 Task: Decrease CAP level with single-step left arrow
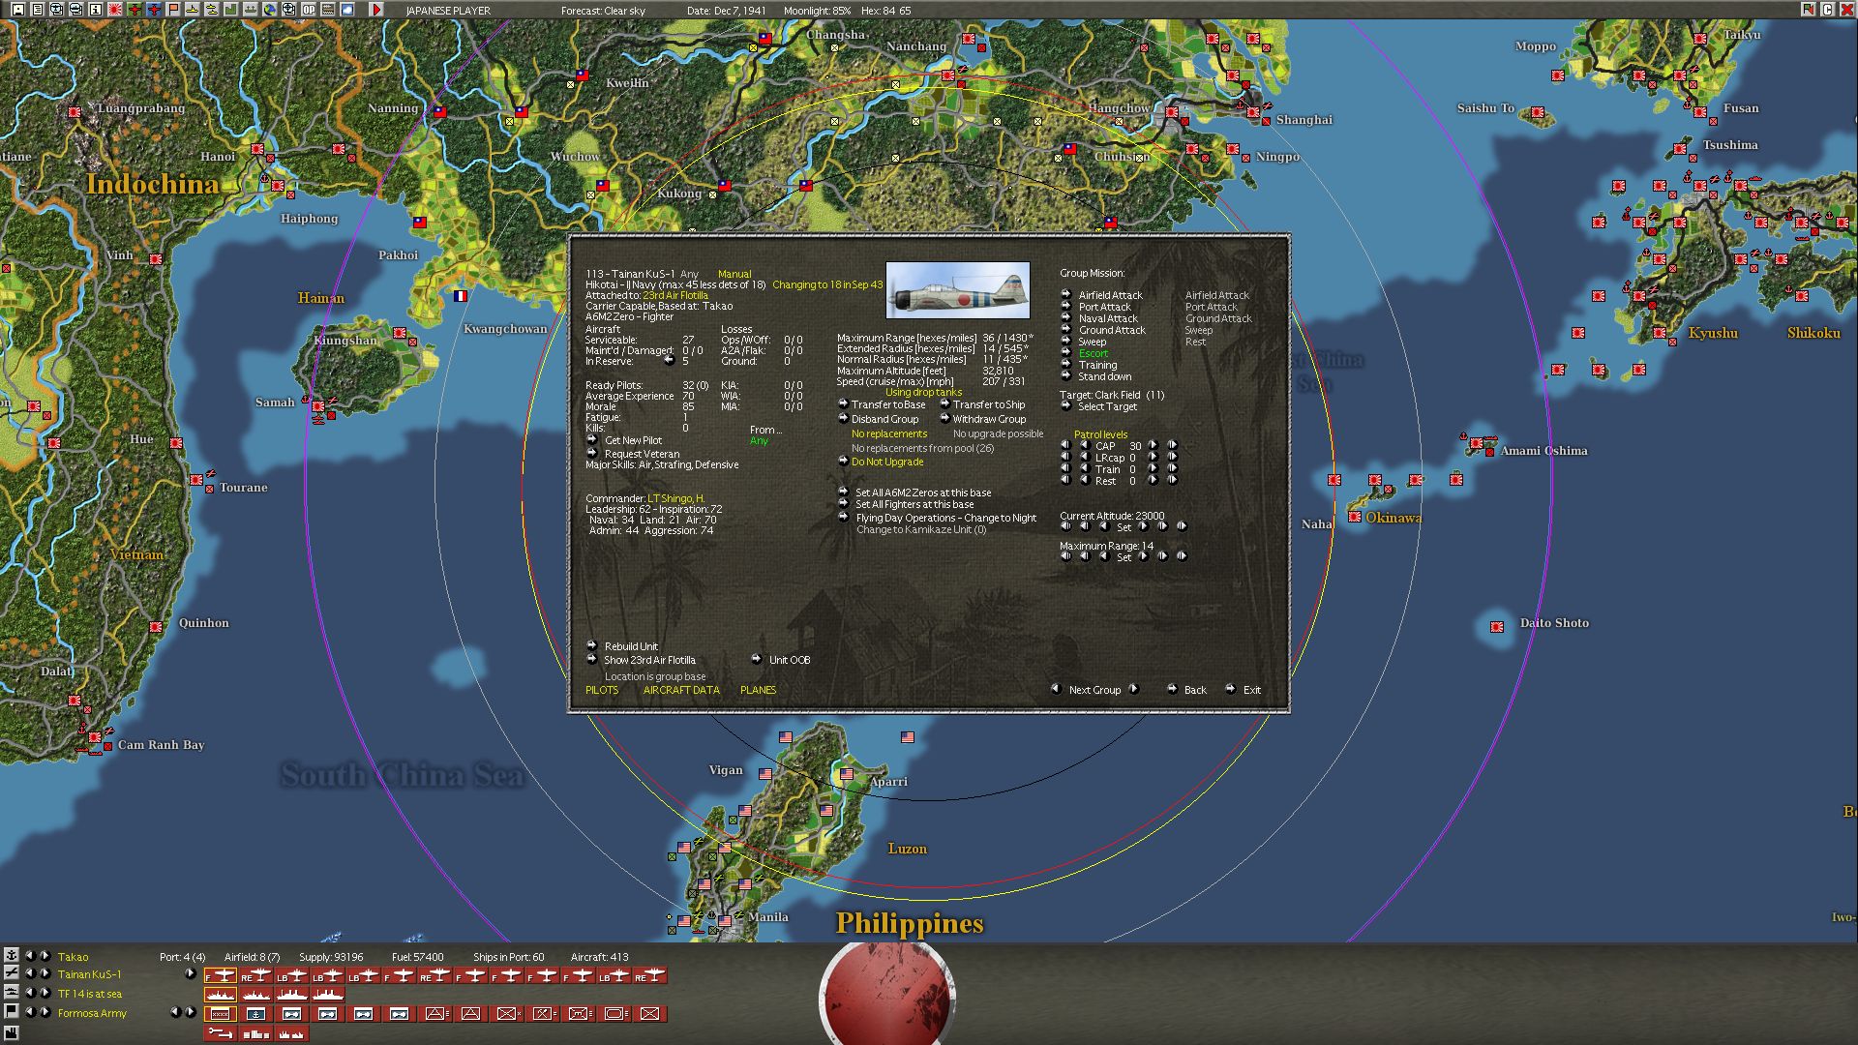[1085, 445]
